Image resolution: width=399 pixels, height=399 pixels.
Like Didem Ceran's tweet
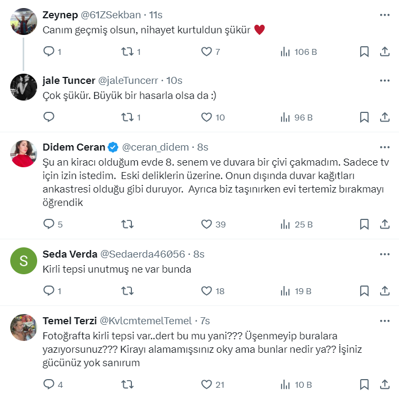[207, 224]
